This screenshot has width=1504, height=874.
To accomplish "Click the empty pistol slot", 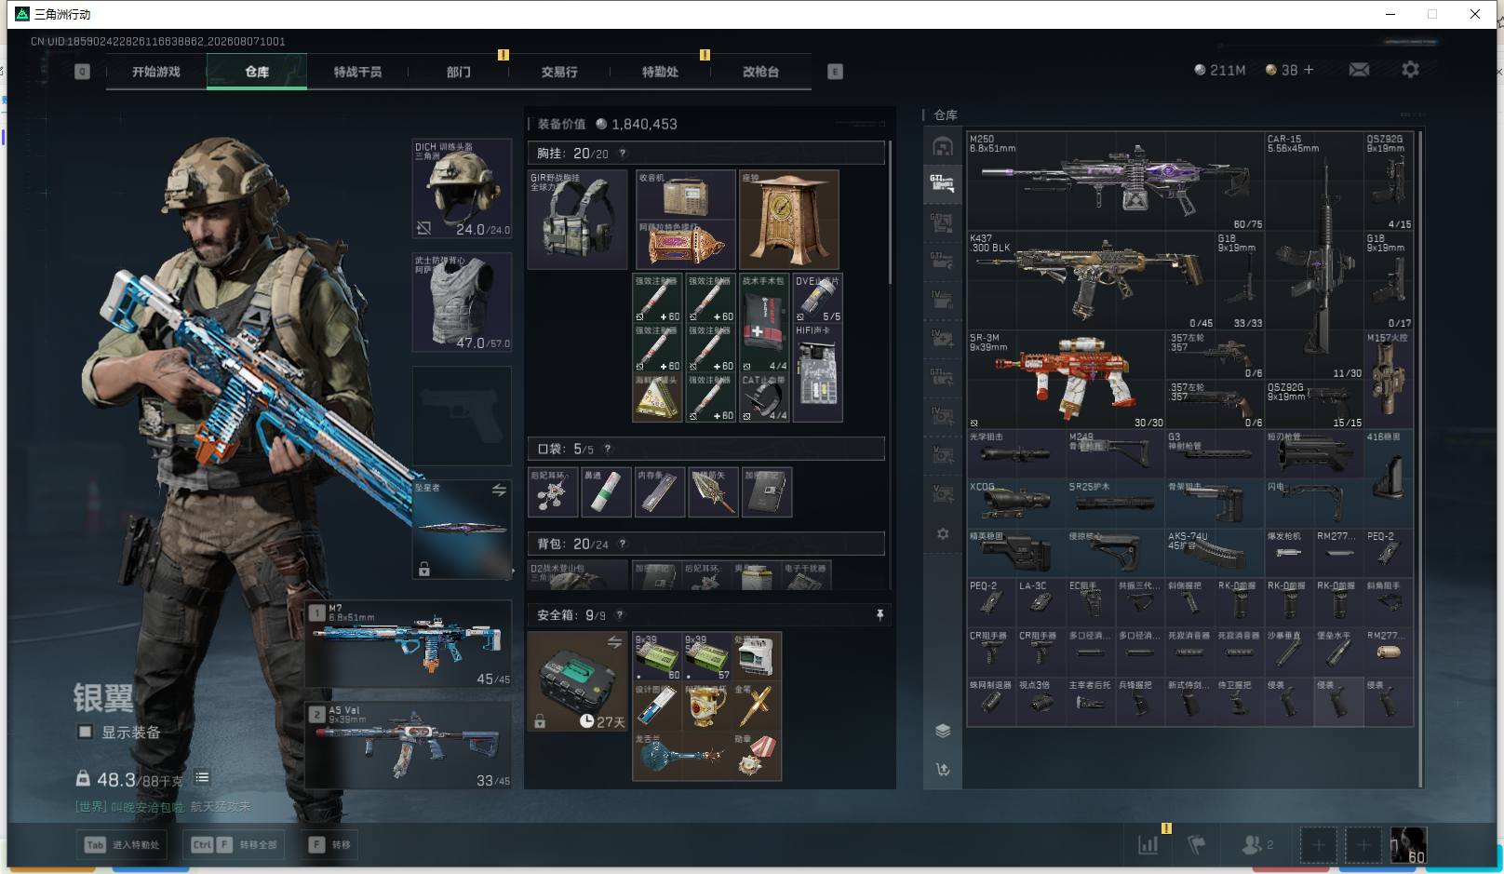I will (462, 416).
